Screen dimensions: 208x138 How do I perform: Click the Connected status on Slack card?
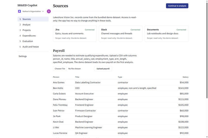tap(135, 30)
